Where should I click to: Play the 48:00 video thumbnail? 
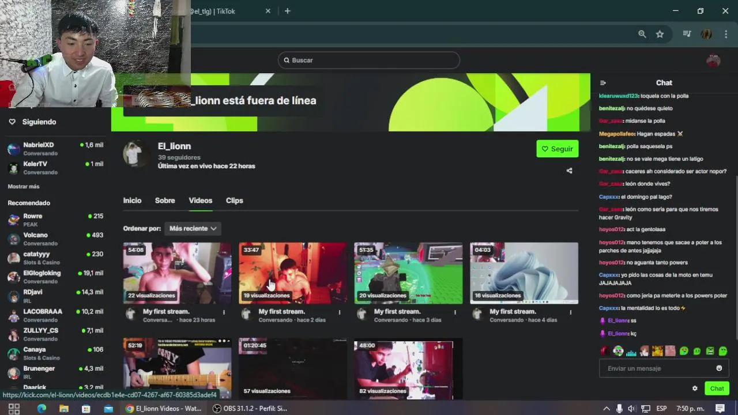pyautogui.click(x=408, y=369)
